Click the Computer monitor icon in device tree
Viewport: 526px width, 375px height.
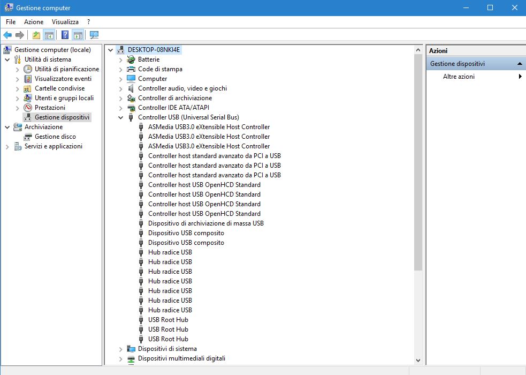click(131, 79)
